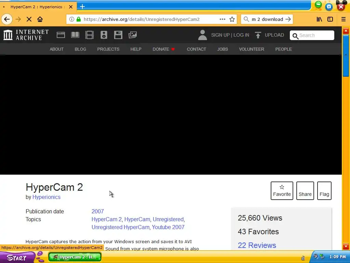Go back to the previous page
The width and height of the screenshot is (350, 263).
[x=7, y=19]
